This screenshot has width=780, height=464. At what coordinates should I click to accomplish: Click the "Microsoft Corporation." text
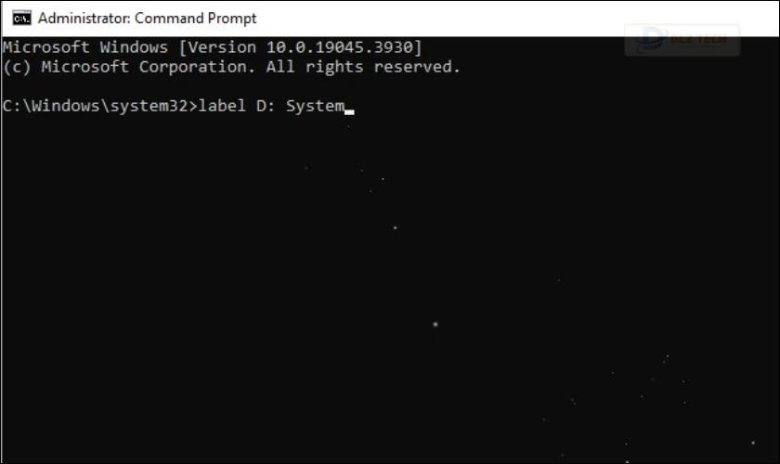(149, 67)
